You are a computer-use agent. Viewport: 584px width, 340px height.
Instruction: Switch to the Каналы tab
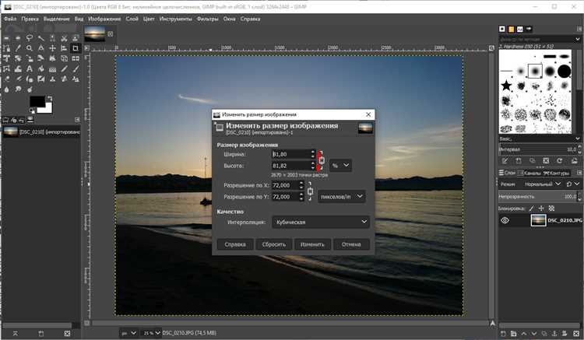pos(531,173)
